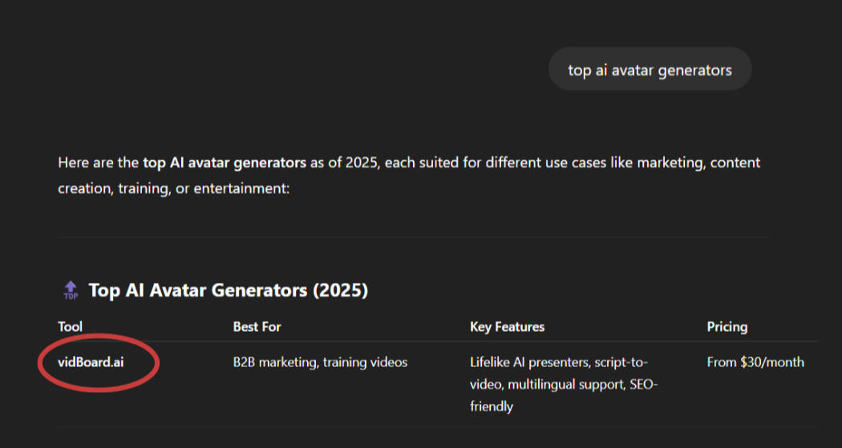
Task: Click bold 'top AI avatar generators' text in intro
Action: pos(225,163)
